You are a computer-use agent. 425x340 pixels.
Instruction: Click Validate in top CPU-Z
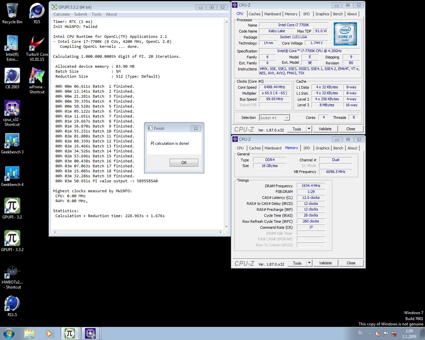(x=325, y=129)
